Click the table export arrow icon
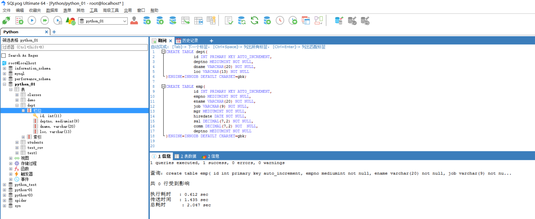Viewport: 535px width, 219px height. point(186,21)
